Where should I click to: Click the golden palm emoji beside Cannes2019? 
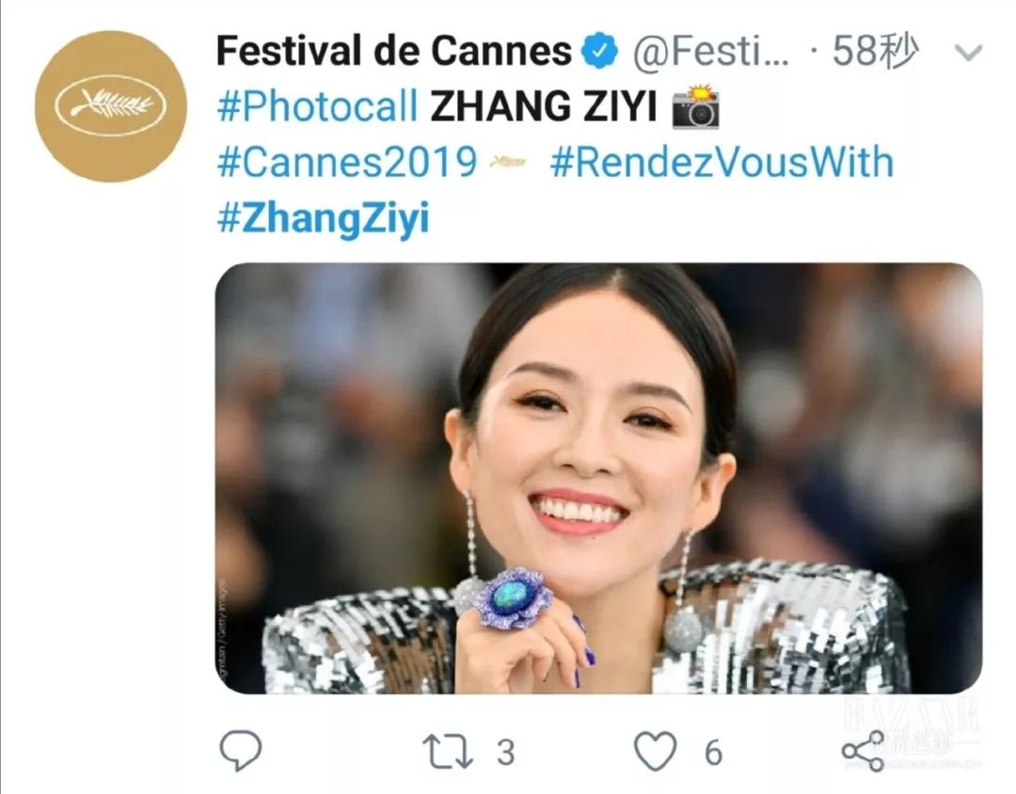pyautogui.click(x=505, y=162)
